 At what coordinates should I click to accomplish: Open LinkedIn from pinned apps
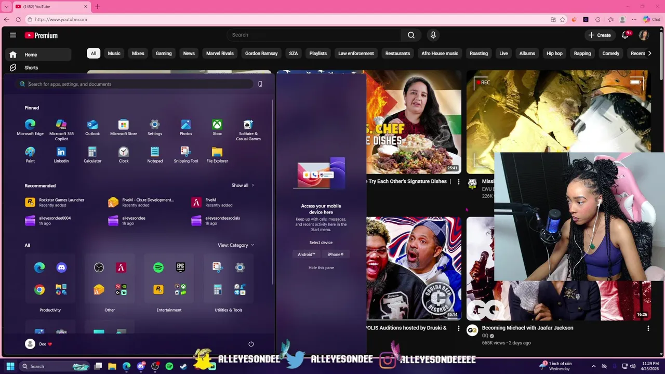[x=61, y=155]
